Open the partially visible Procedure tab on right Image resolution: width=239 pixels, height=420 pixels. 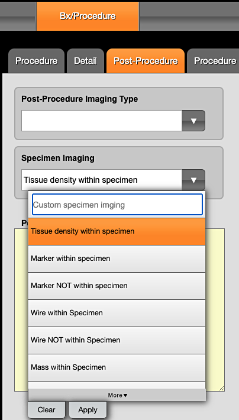point(213,61)
